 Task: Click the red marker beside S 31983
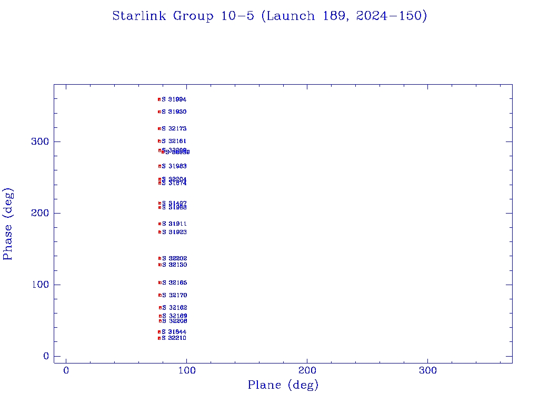click(159, 166)
